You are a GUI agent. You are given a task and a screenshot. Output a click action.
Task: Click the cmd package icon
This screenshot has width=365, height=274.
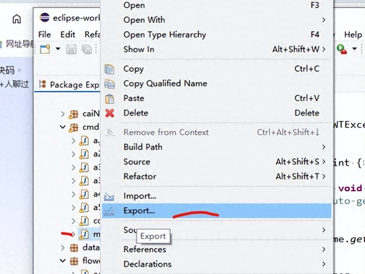pos(73,127)
